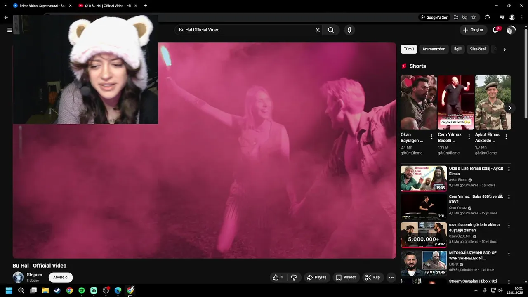This screenshot has height=297, width=528.
Task: Select the Size özel filter chip
Action: (x=478, y=49)
